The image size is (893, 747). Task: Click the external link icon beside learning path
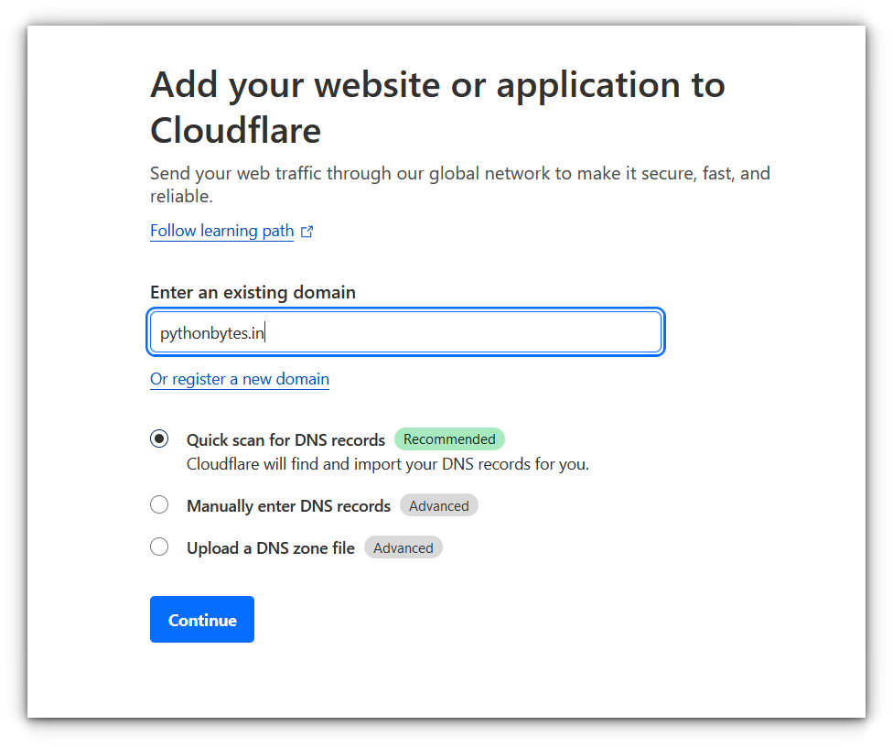click(307, 232)
